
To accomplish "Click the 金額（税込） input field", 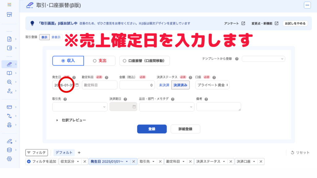I will (x=137, y=85).
